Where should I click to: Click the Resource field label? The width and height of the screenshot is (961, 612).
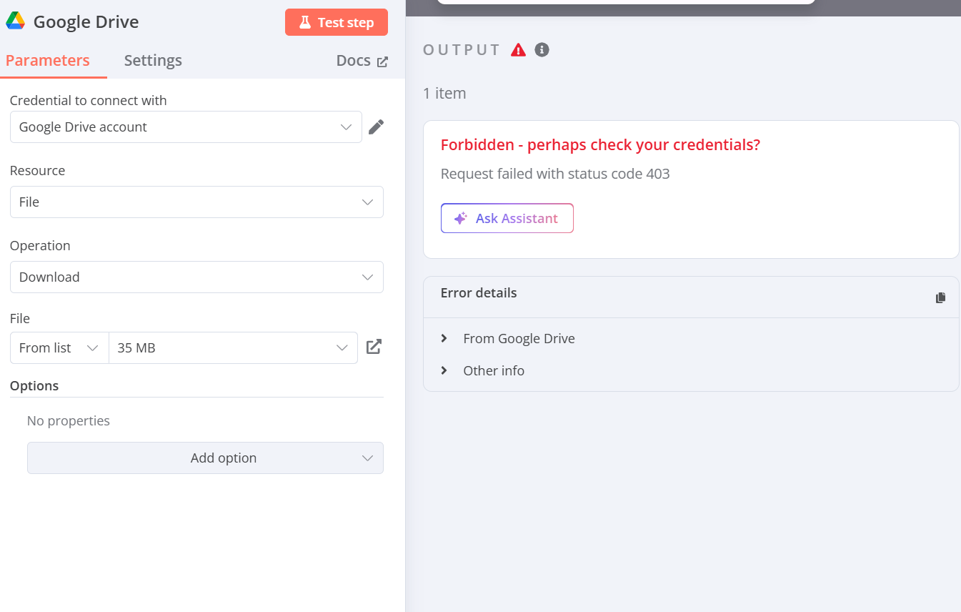pyautogui.click(x=37, y=170)
